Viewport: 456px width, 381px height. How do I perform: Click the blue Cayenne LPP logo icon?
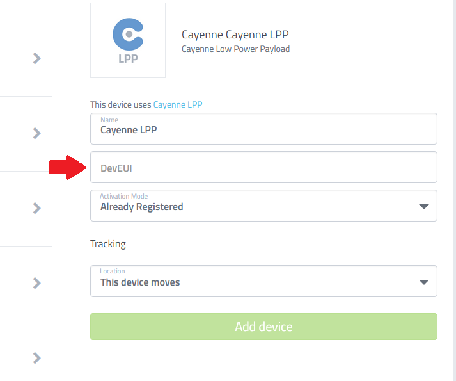point(128,40)
